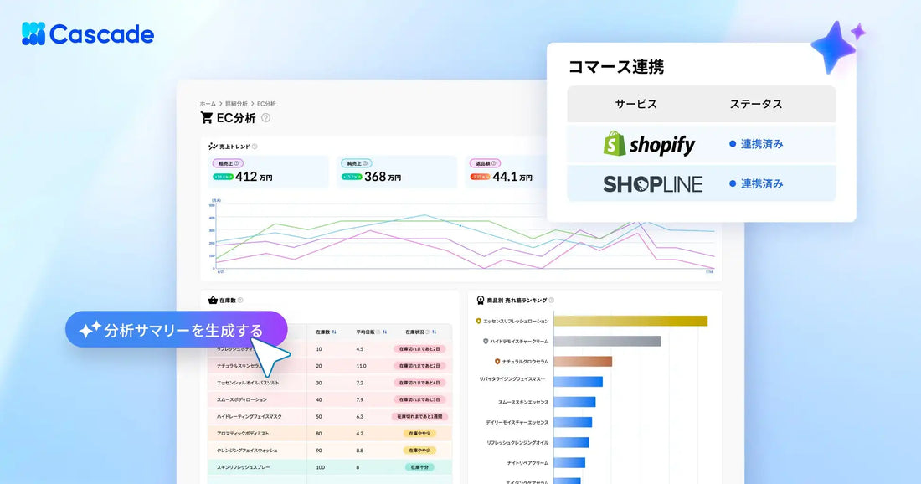
Task: Select スムースボディローション table row name
Action: (241, 399)
